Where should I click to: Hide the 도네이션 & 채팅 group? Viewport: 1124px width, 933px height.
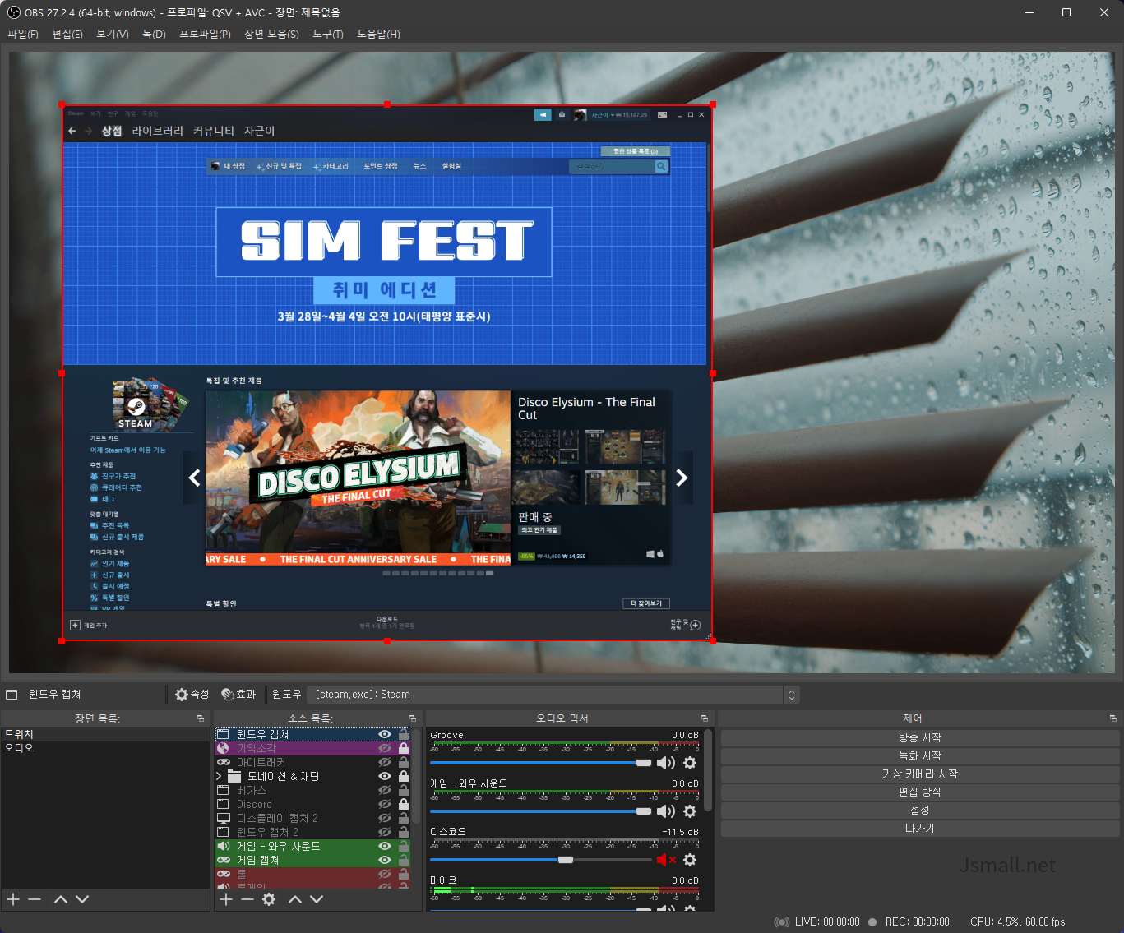[384, 776]
